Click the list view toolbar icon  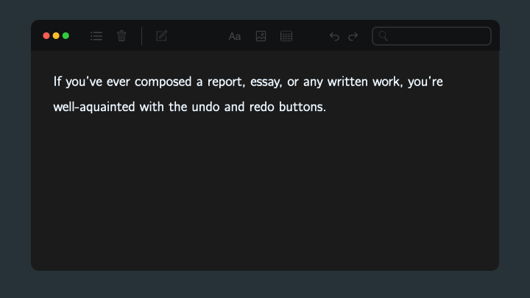tap(96, 36)
